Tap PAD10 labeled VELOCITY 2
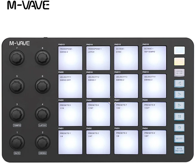Screen dimensions: 196x163 pyautogui.click(x=98, y=86)
